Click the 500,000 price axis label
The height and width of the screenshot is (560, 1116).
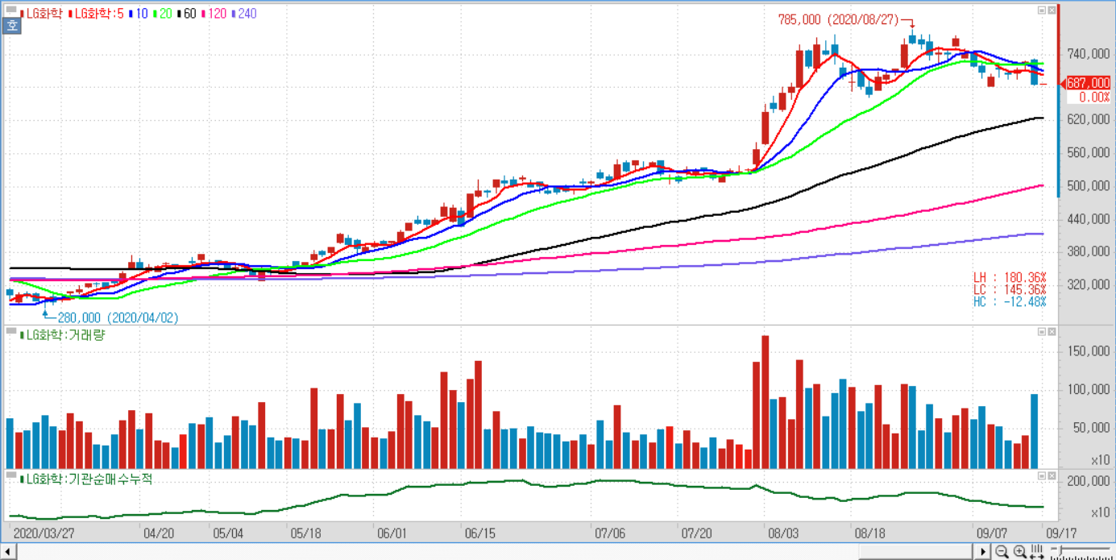pos(1089,185)
